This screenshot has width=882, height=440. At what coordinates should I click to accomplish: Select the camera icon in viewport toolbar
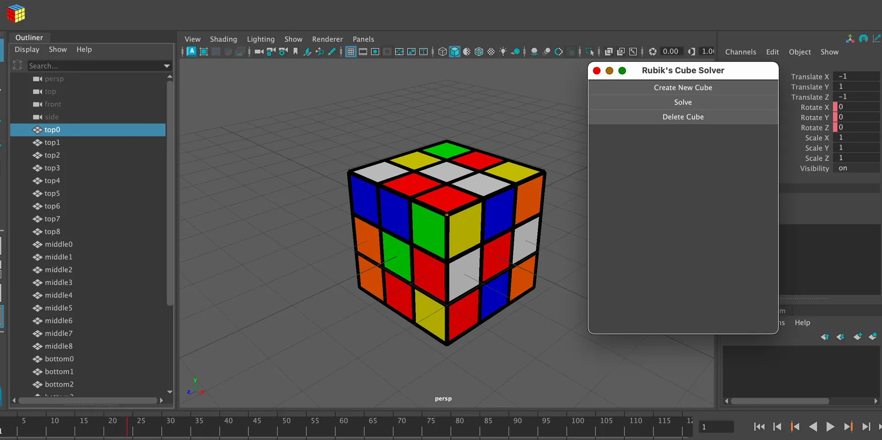[x=259, y=52]
